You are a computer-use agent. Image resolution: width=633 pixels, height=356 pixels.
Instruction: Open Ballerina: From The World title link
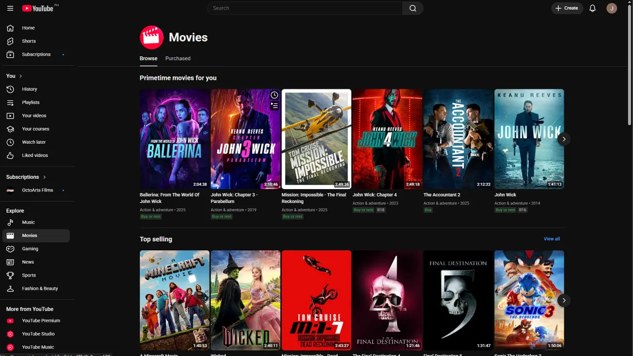pyautogui.click(x=170, y=198)
